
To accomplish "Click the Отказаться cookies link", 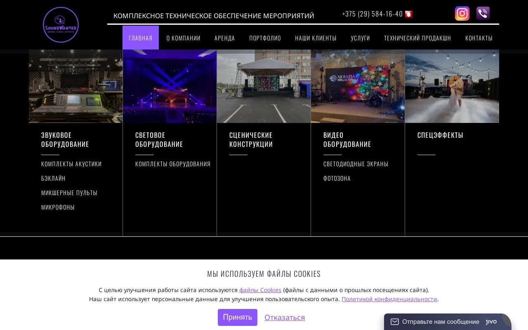I will pyautogui.click(x=285, y=318).
